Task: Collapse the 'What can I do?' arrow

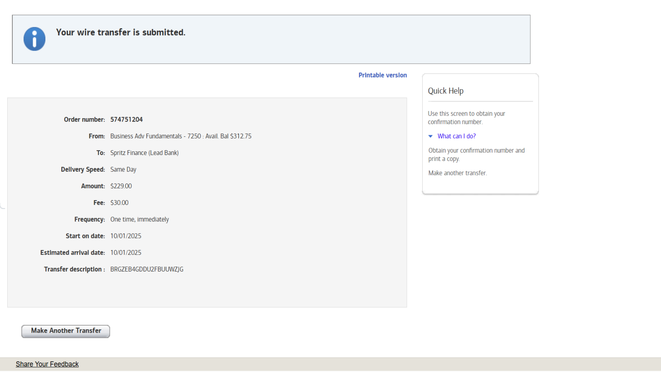Action: [x=430, y=136]
